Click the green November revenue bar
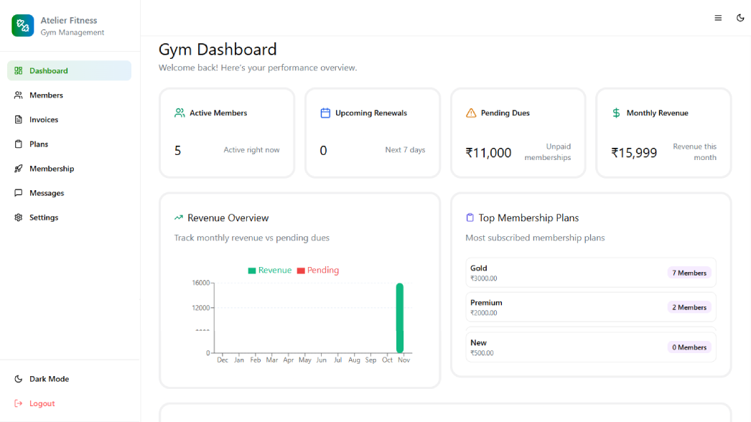 click(400, 318)
